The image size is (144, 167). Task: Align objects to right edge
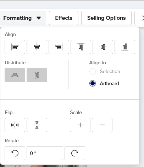59,47
